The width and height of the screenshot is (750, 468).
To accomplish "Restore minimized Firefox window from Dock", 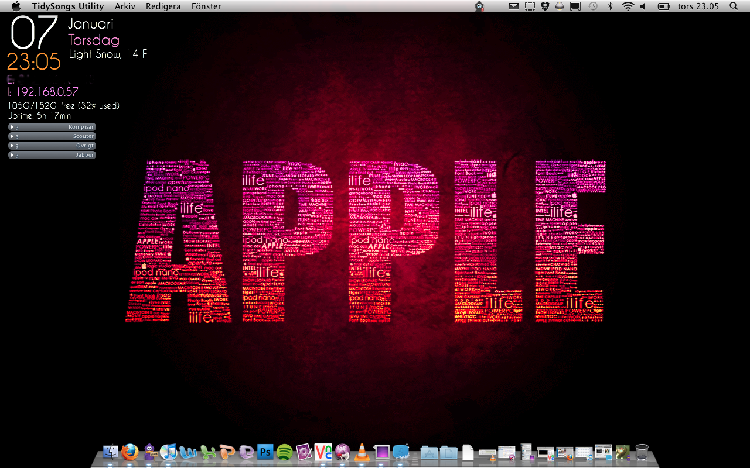I will point(565,453).
